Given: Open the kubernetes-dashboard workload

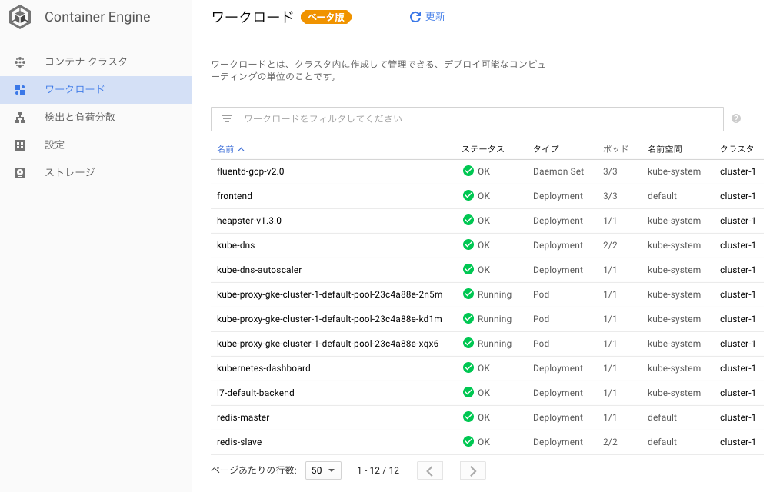Looking at the screenshot, I should (x=264, y=368).
